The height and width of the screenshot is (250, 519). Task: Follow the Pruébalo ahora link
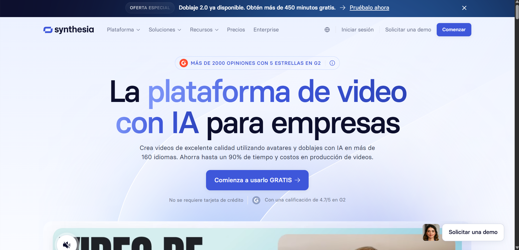[x=369, y=8]
